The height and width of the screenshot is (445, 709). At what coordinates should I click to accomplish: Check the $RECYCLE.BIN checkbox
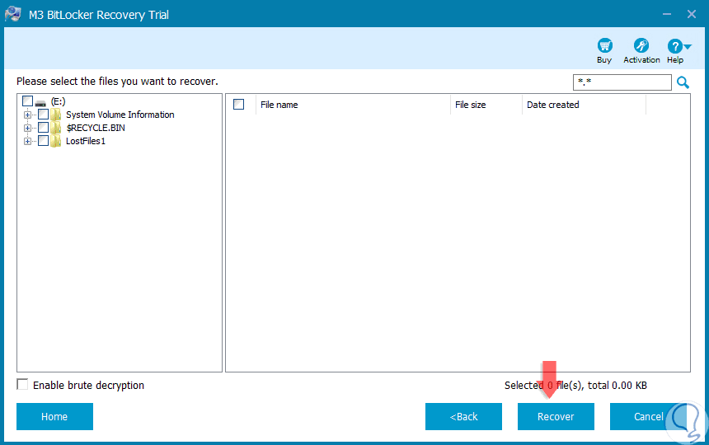coord(43,128)
